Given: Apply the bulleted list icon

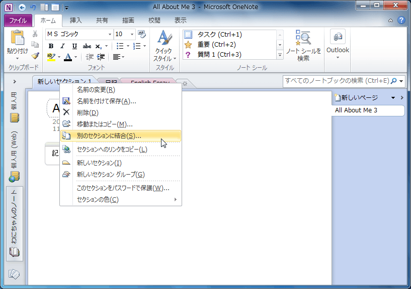Looking at the screenshot, I should (x=120, y=46).
